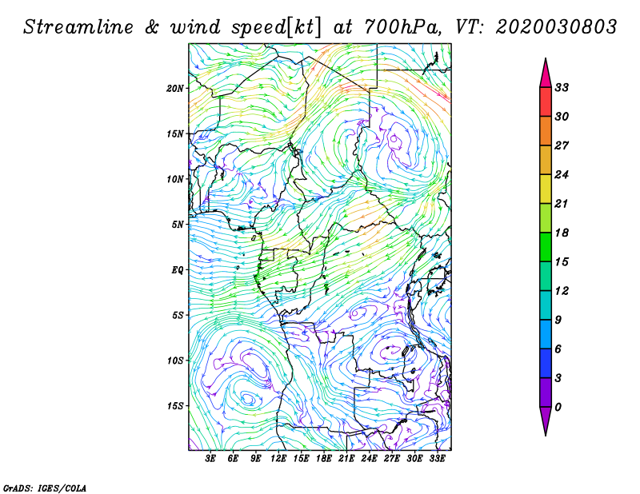
Task: Click the 20N latitude axis label
Action: pos(175,89)
